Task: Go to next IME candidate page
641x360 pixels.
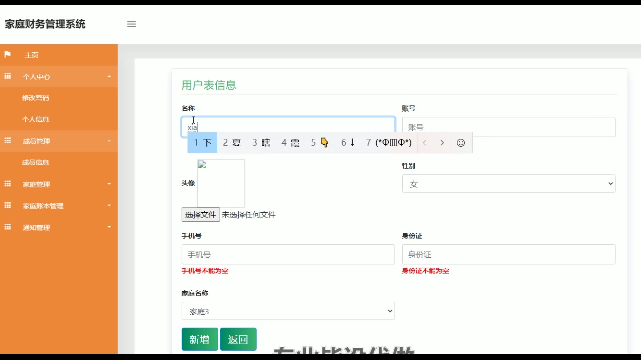Action: click(x=442, y=143)
